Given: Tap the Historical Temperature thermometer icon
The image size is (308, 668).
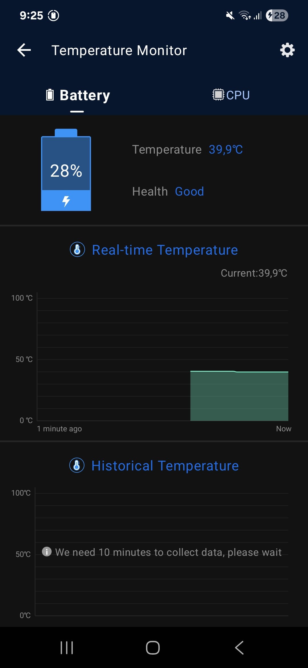Looking at the screenshot, I should click(77, 465).
